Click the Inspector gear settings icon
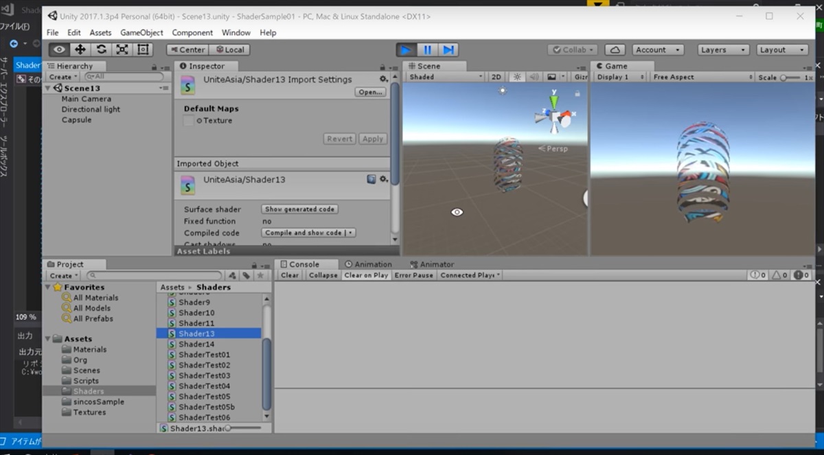The height and width of the screenshot is (455, 824). click(383, 79)
